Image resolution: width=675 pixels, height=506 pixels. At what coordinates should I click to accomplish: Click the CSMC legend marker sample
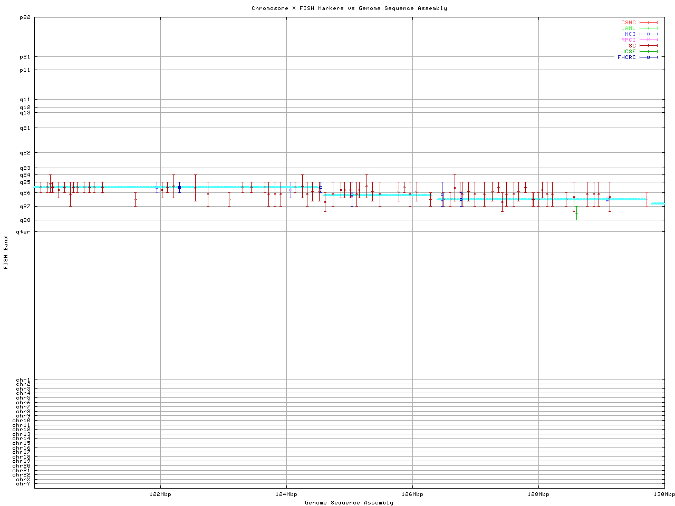pyautogui.click(x=648, y=23)
